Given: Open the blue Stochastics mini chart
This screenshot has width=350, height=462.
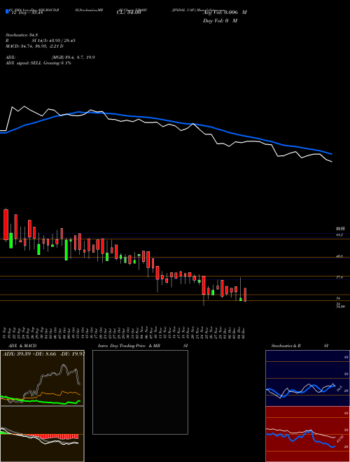Looking at the screenshot, I should point(307,378).
